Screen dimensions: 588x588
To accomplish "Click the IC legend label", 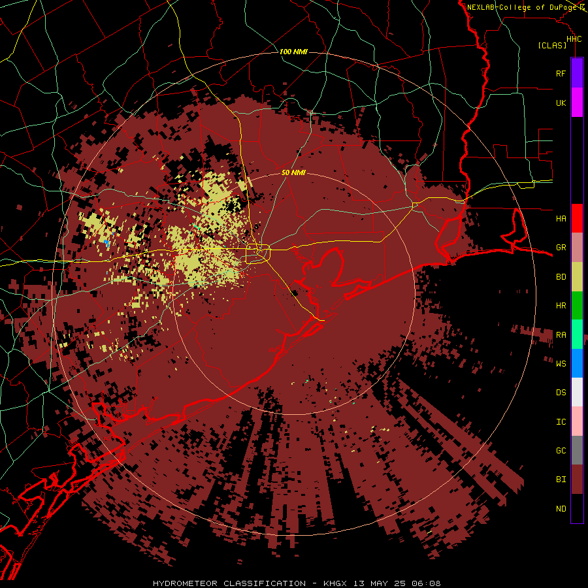I will coord(561,422).
